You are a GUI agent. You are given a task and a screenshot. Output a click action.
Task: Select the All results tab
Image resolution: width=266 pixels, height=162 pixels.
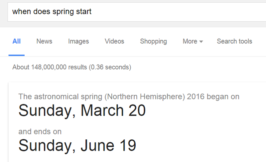tap(17, 41)
